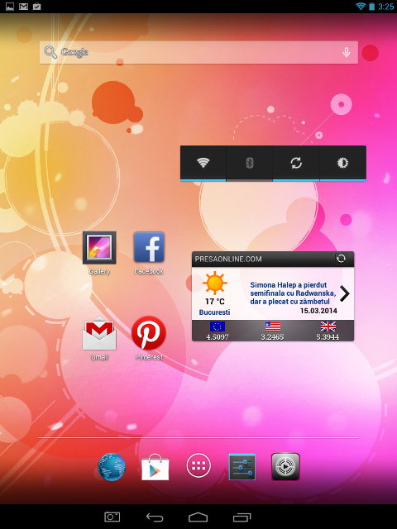
Task: Refresh the PRESAONLINE.COM widget
Action: pos(341,259)
